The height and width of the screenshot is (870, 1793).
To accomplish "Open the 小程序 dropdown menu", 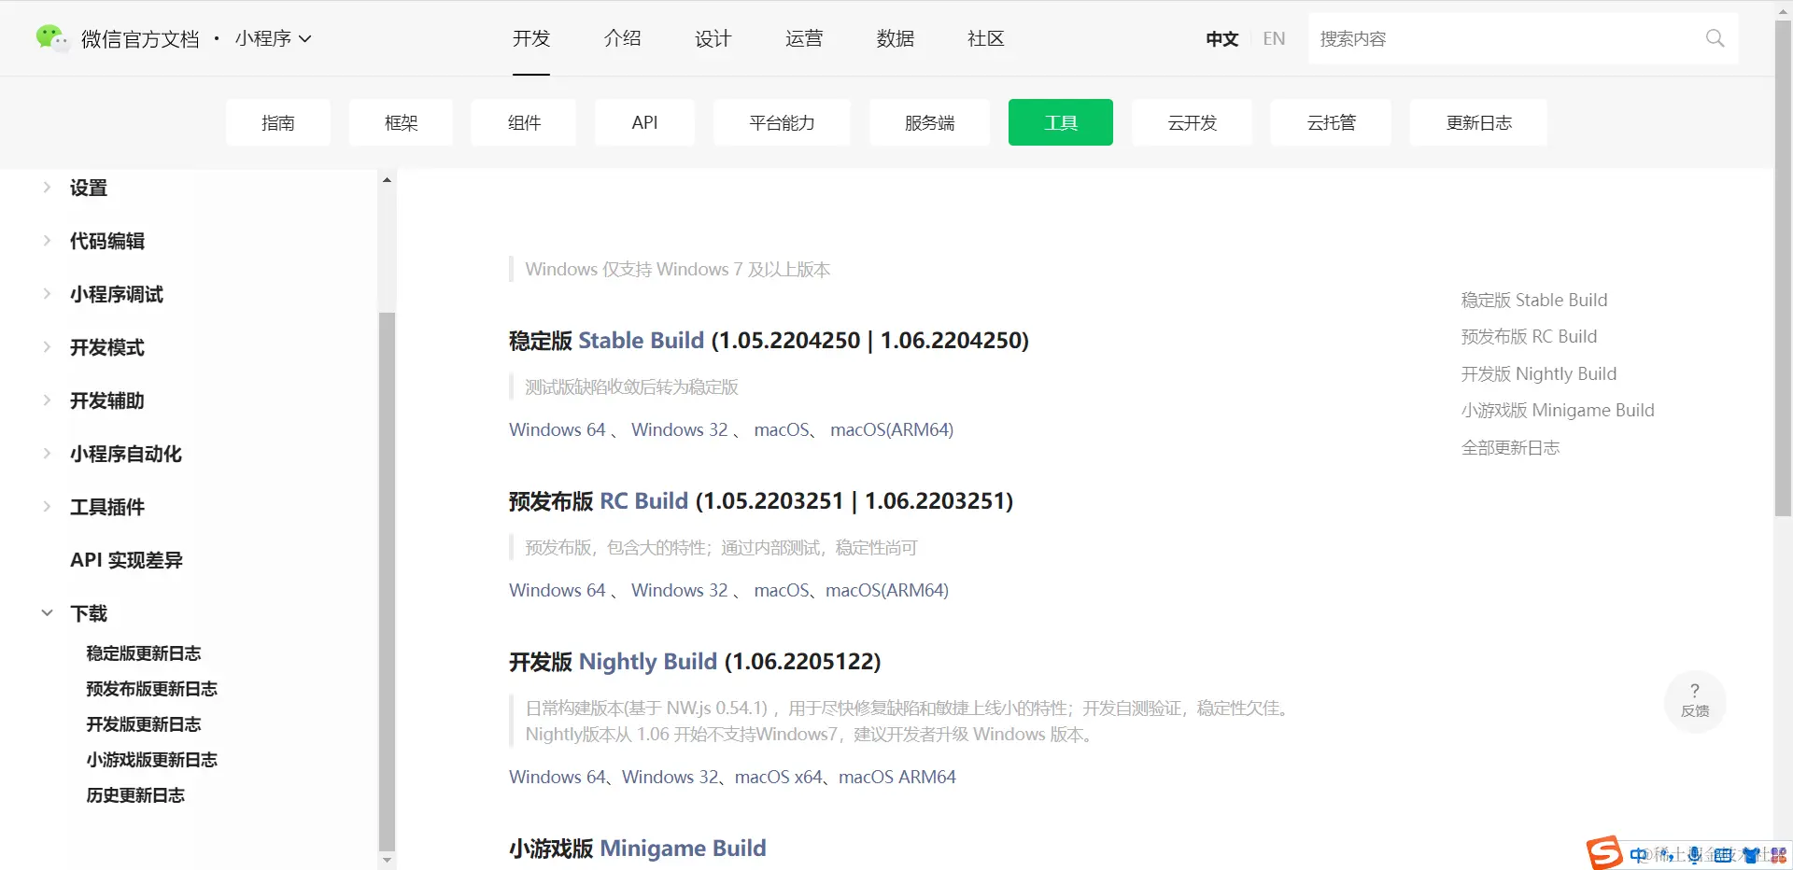I will [273, 38].
